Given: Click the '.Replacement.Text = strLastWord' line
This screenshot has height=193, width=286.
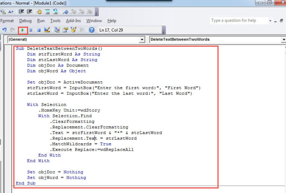Looking at the screenshot, I should point(93,138).
